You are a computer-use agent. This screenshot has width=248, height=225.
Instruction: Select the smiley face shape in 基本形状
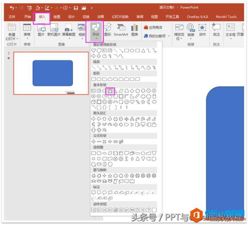click(x=126, y=102)
